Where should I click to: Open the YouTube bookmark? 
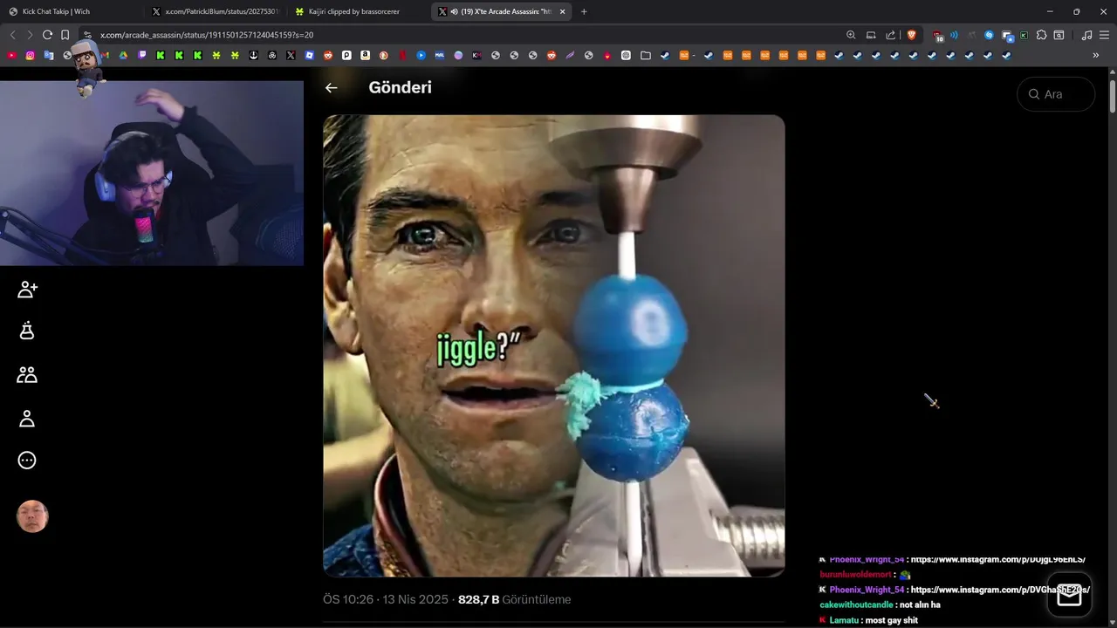tap(11, 55)
